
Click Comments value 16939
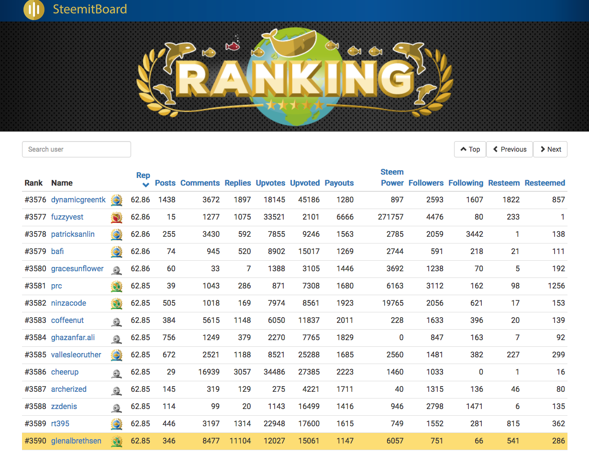pyautogui.click(x=209, y=372)
